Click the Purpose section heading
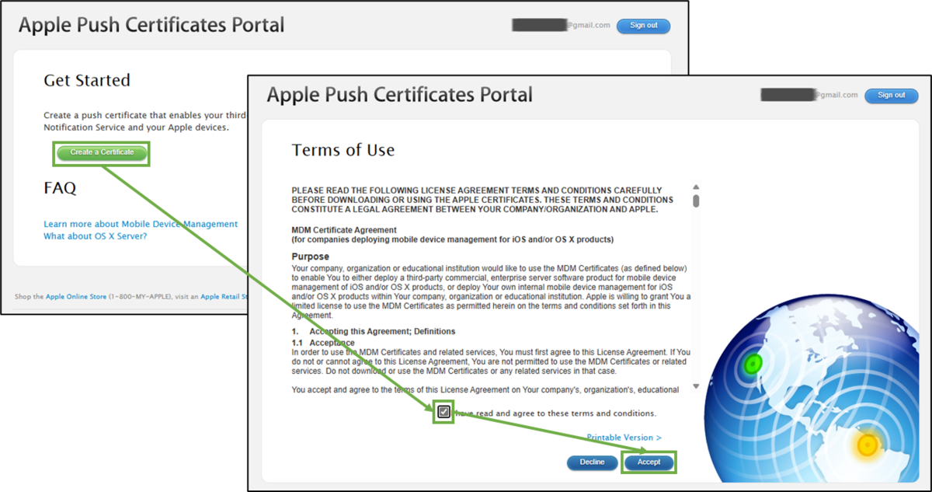 pos(310,256)
